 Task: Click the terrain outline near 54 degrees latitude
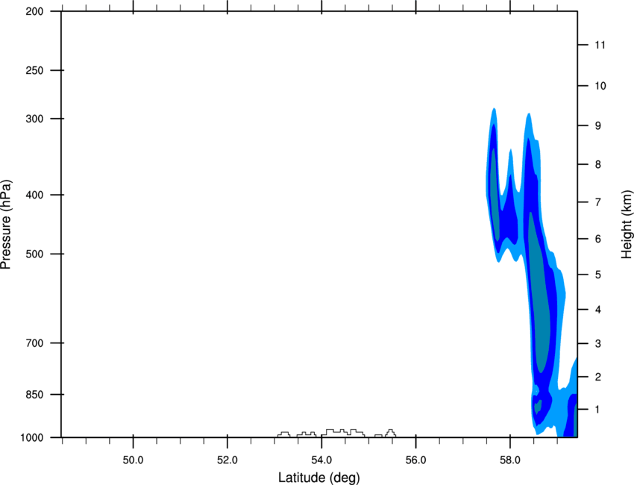point(343,433)
